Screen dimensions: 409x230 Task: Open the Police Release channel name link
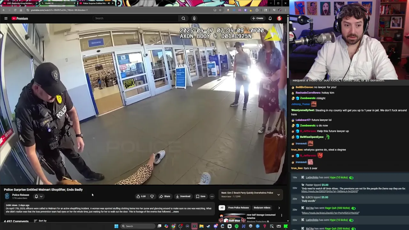(20, 195)
